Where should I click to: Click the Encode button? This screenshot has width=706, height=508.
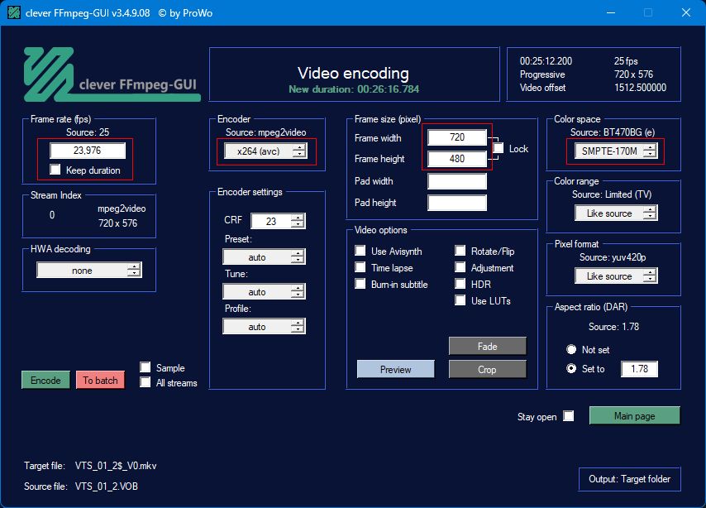pyautogui.click(x=45, y=380)
